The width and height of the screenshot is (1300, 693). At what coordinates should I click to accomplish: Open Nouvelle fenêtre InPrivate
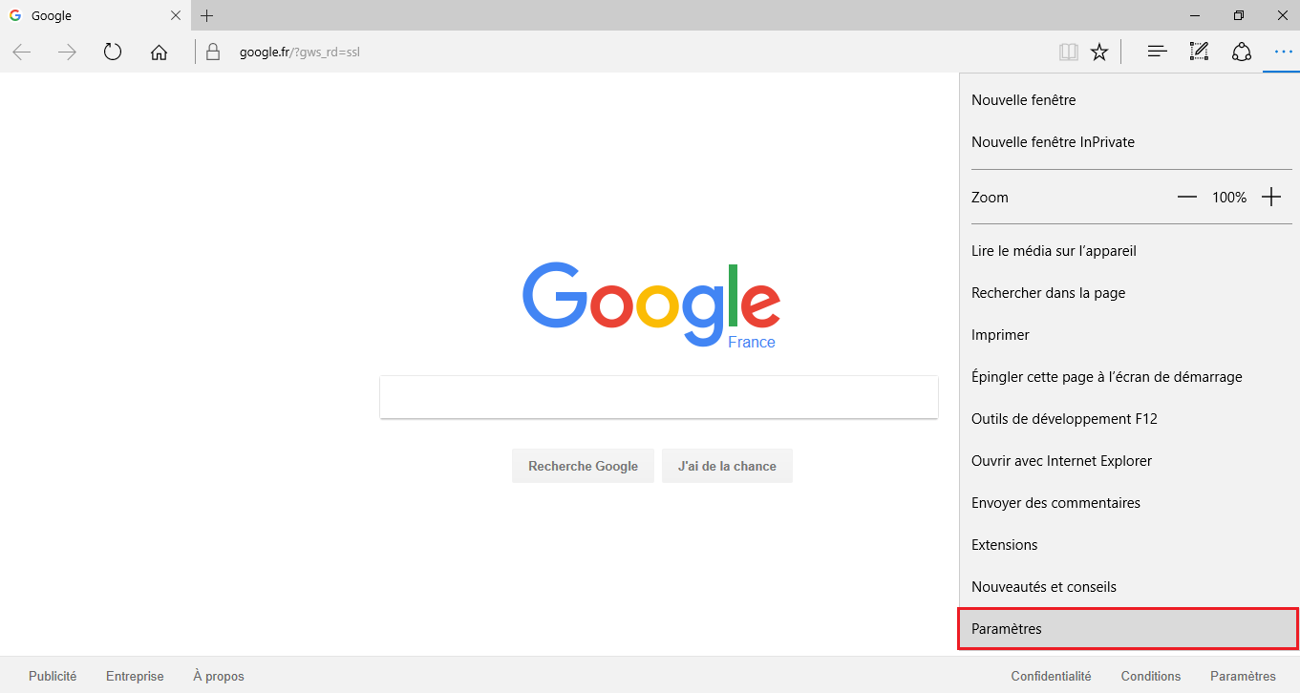point(1129,142)
